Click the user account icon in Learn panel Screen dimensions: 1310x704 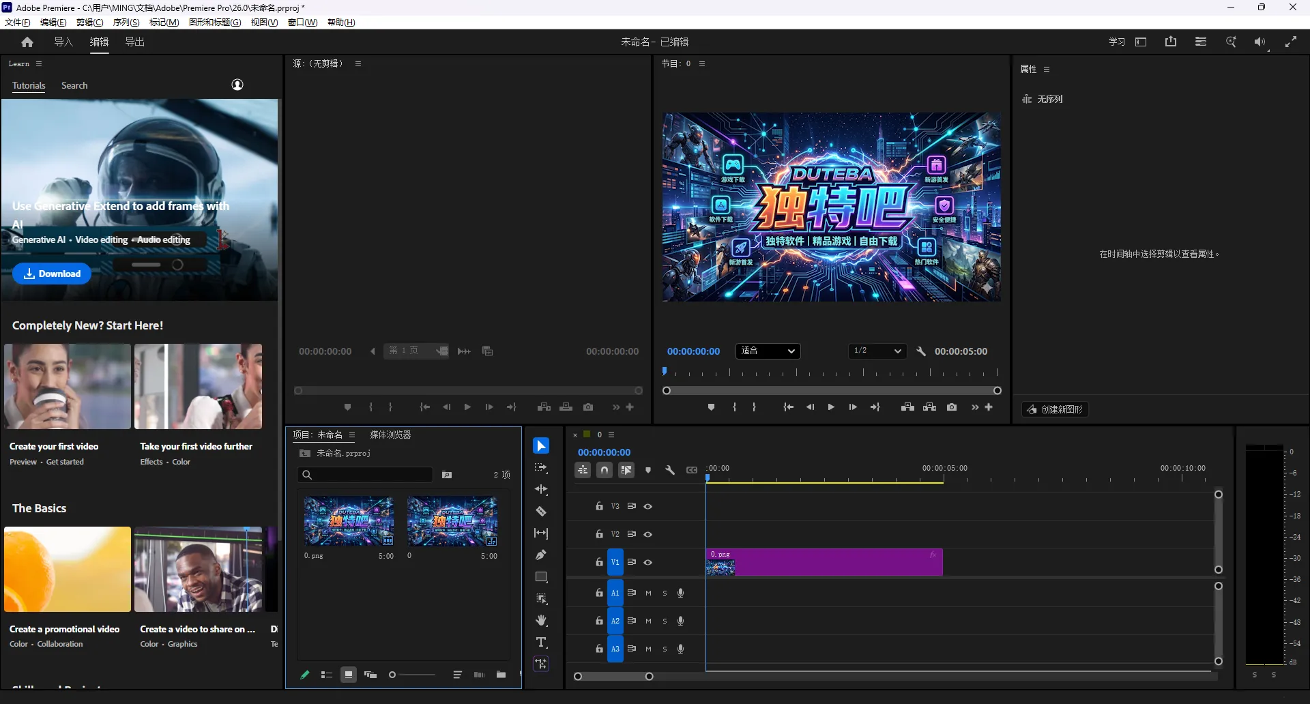(x=237, y=85)
